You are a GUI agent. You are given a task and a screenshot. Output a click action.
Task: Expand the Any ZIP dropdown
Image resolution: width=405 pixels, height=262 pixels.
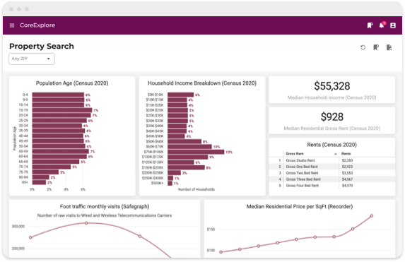coord(32,59)
